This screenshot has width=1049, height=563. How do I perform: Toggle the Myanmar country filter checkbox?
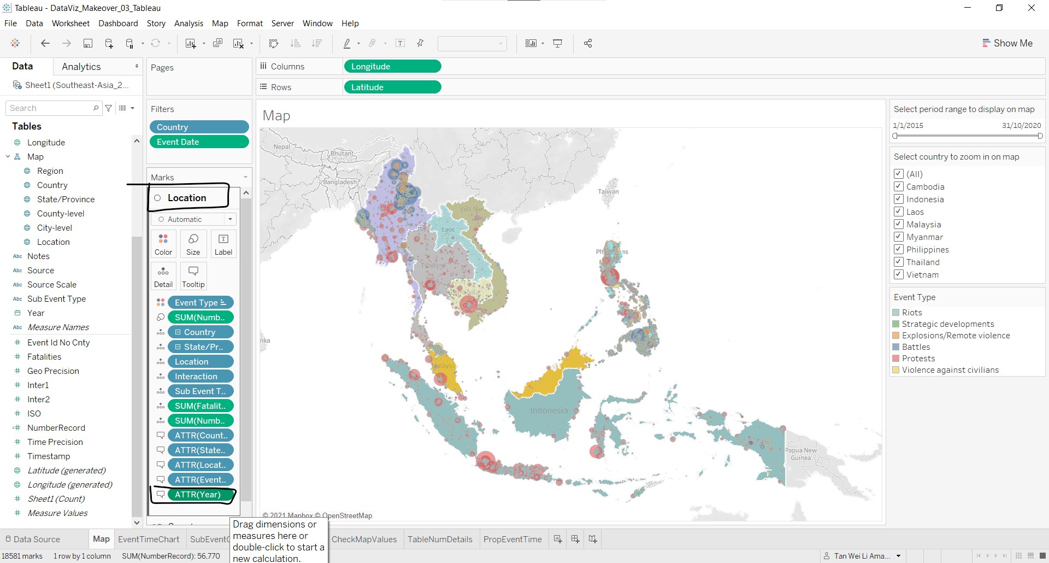pyautogui.click(x=898, y=237)
